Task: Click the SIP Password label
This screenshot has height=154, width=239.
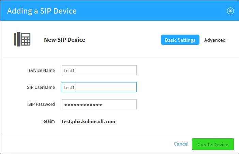Action: point(41,104)
